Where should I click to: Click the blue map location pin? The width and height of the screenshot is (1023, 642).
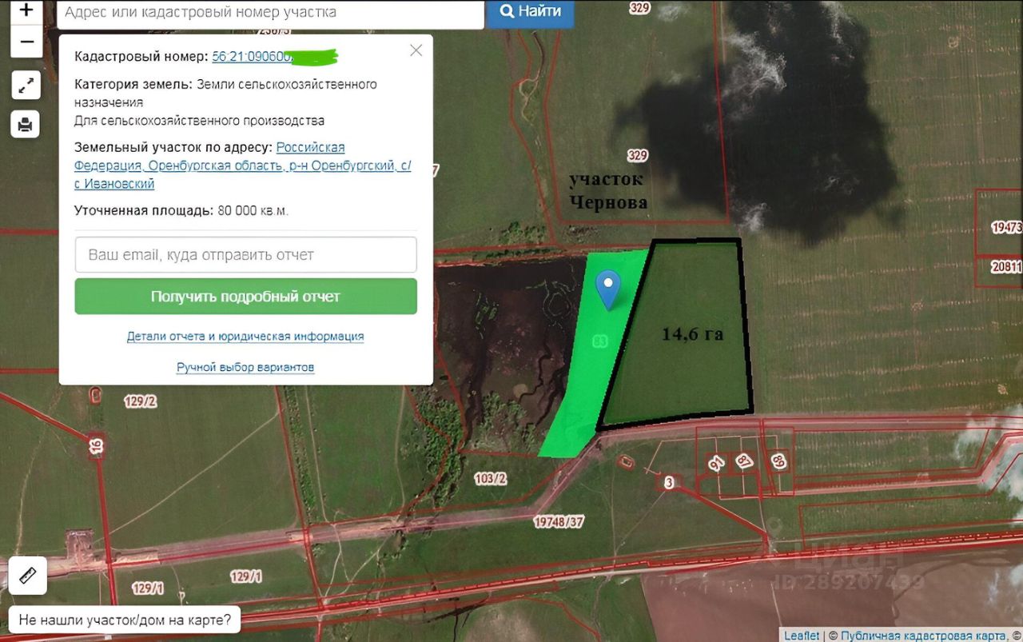pos(609,289)
